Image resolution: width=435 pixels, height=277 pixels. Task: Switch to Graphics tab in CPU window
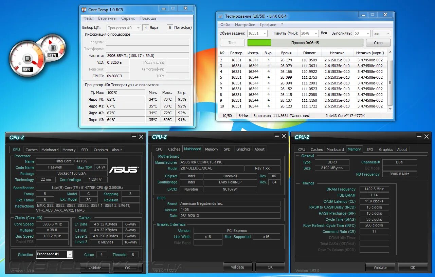coord(101,150)
